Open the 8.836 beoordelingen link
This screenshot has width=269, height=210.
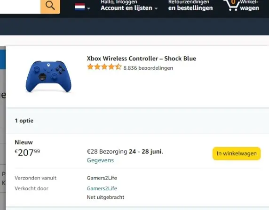pos(148,68)
